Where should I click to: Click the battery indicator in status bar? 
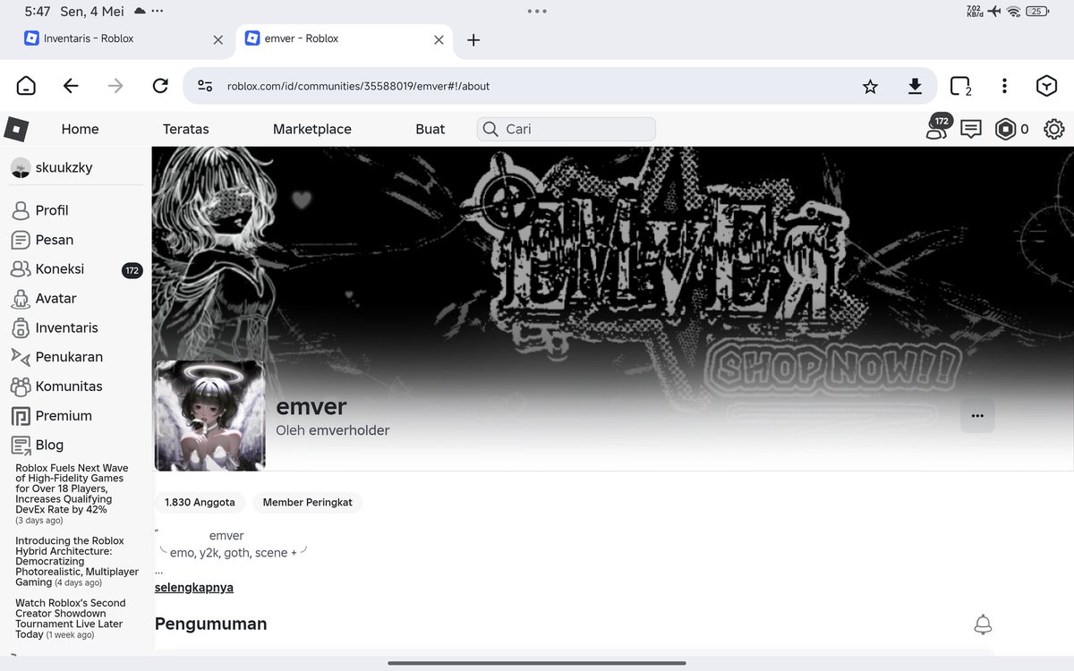click(x=1037, y=12)
